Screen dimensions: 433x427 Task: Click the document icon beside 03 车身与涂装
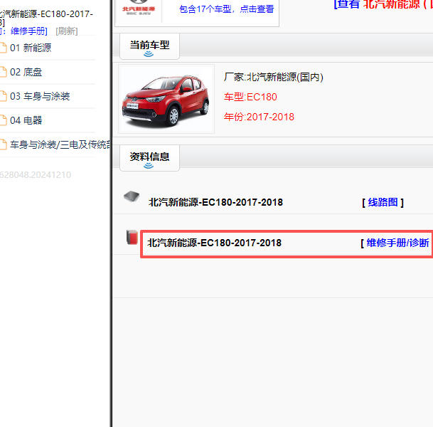click(x=3, y=96)
